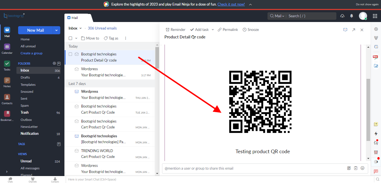Click the more options kebab in list toolbar
The width and height of the screenshot is (381, 183).
click(126, 38)
